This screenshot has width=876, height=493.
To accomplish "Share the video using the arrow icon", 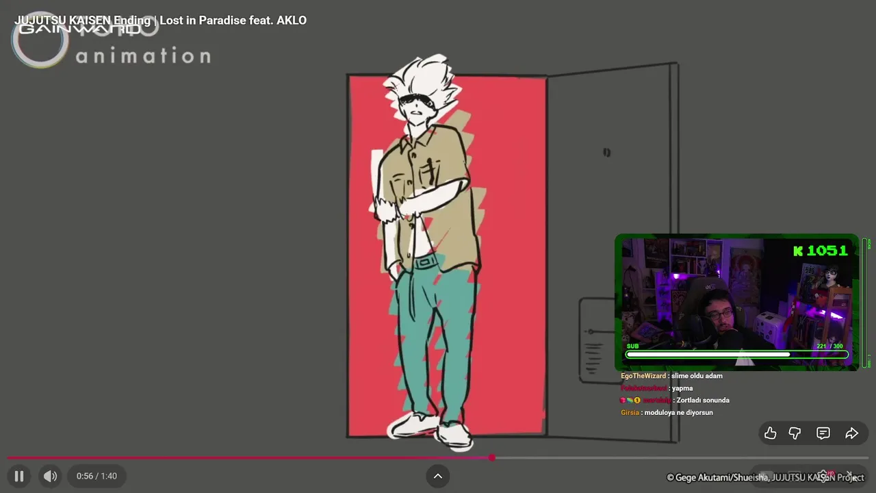I will point(851,433).
